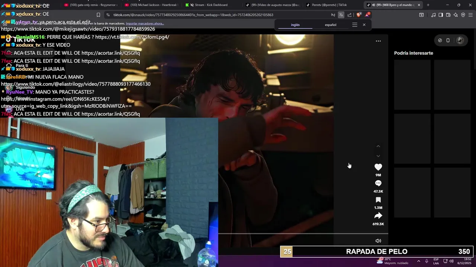Share the video with the arrow icon
Viewport: 476px width, 267px height.
(x=378, y=216)
